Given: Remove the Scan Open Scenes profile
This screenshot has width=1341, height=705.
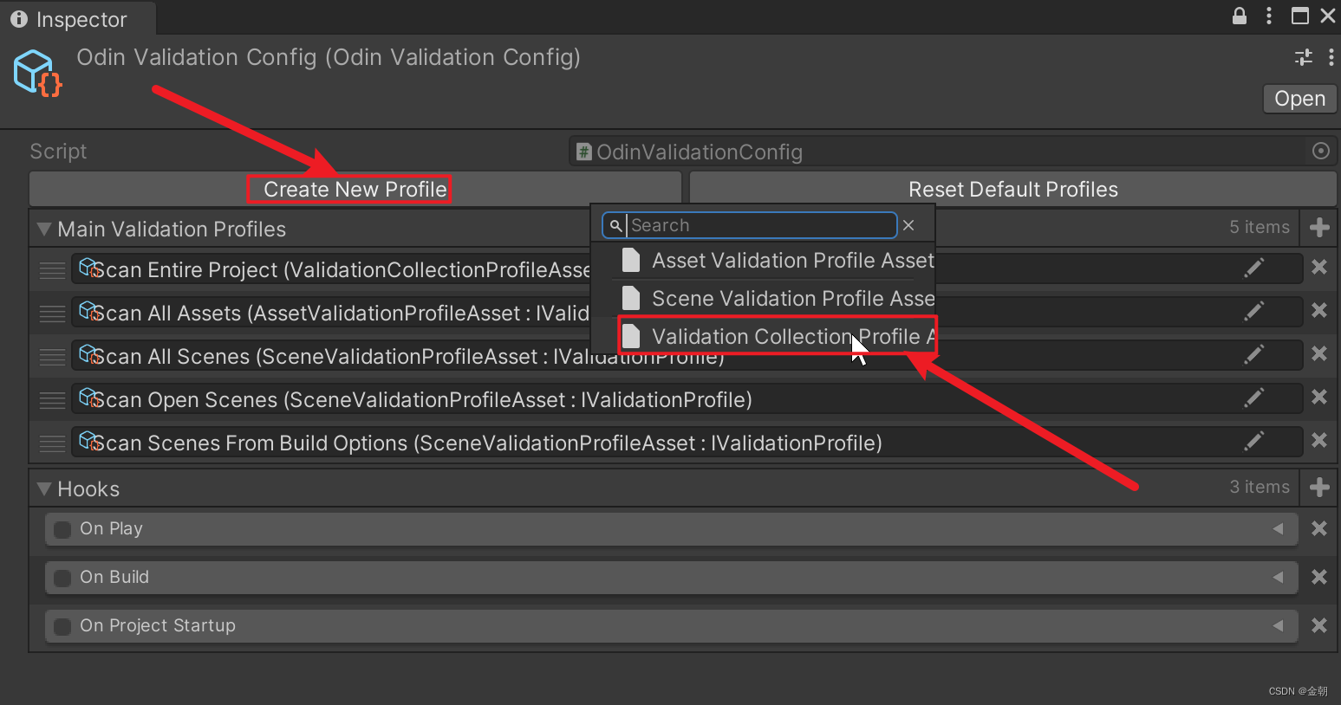Looking at the screenshot, I should point(1319,397).
